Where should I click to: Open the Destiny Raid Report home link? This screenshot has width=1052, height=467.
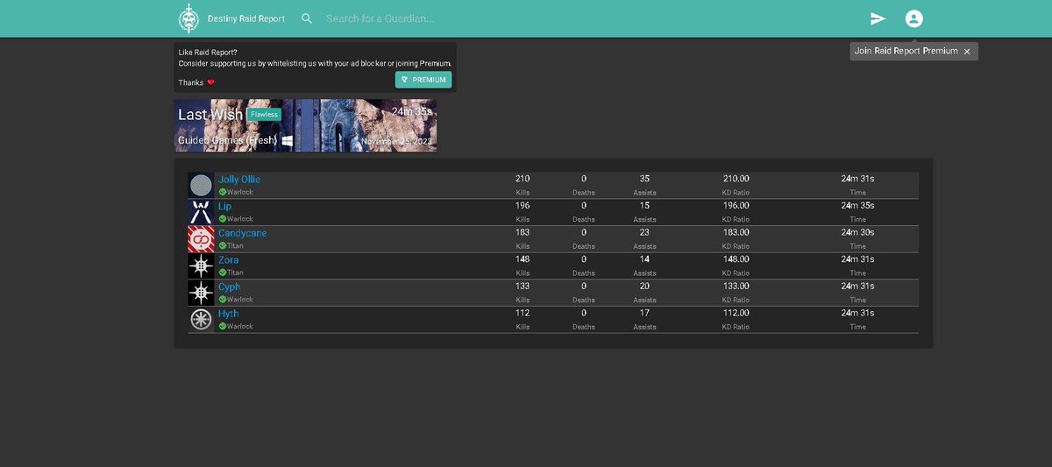pos(246,18)
